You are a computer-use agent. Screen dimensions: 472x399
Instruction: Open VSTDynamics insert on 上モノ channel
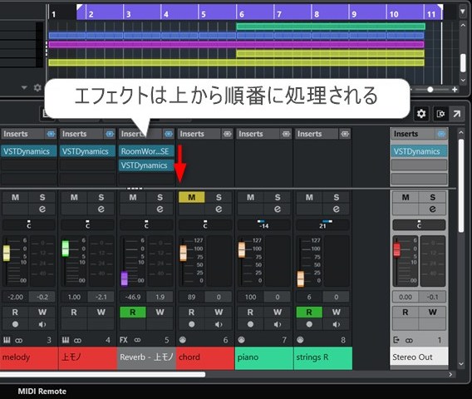(87, 151)
